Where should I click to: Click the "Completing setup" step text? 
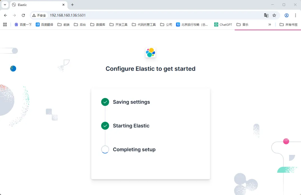[134, 149]
